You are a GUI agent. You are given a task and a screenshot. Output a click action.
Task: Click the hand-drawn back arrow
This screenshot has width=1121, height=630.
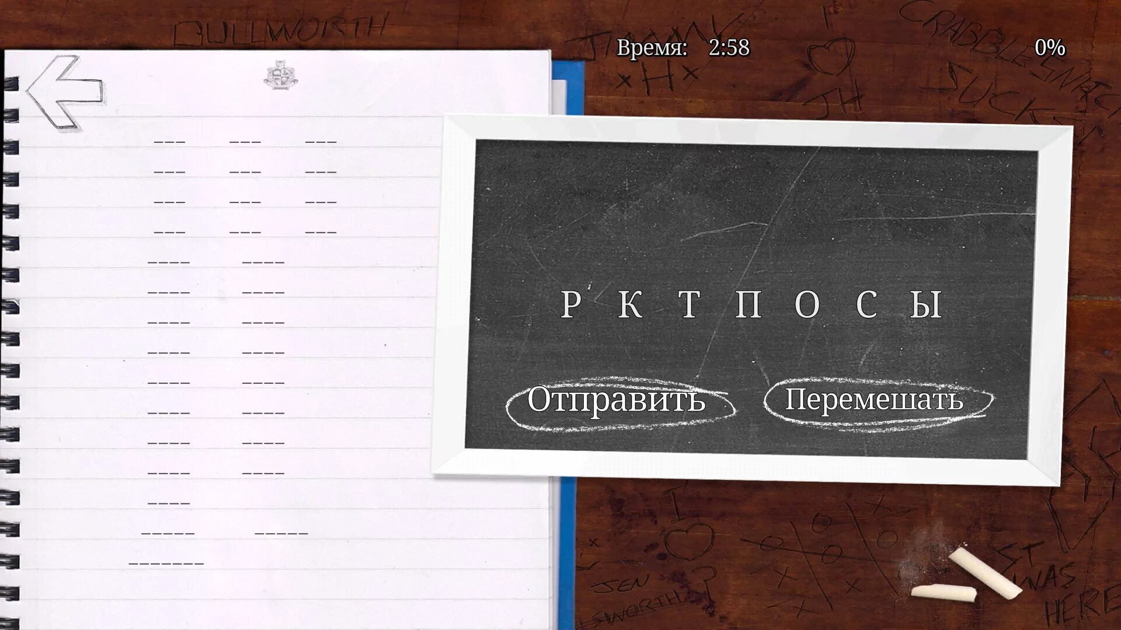coord(63,92)
